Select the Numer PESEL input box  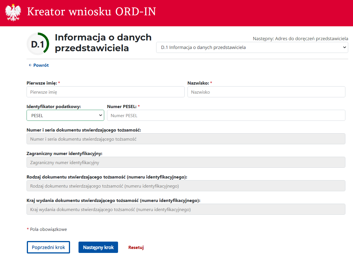[226, 115]
